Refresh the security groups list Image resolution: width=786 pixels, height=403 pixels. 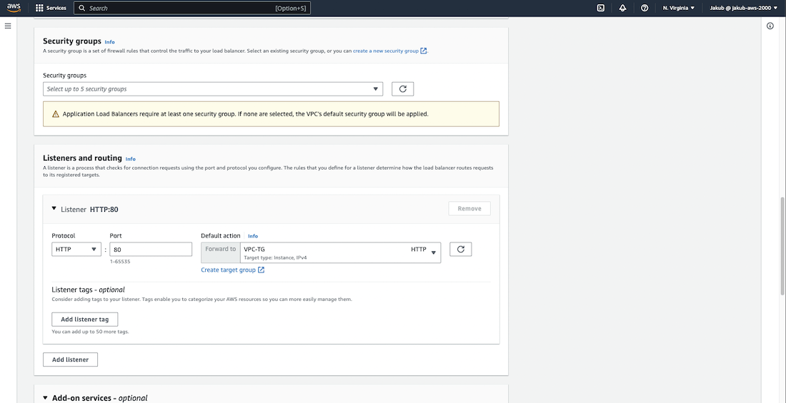pyautogui.click(x=402, y=89)
